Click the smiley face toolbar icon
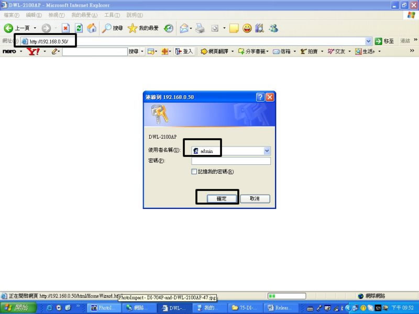The height and width of the screenshot is (314, 419). pyautogui.click(x=247, y=28)
